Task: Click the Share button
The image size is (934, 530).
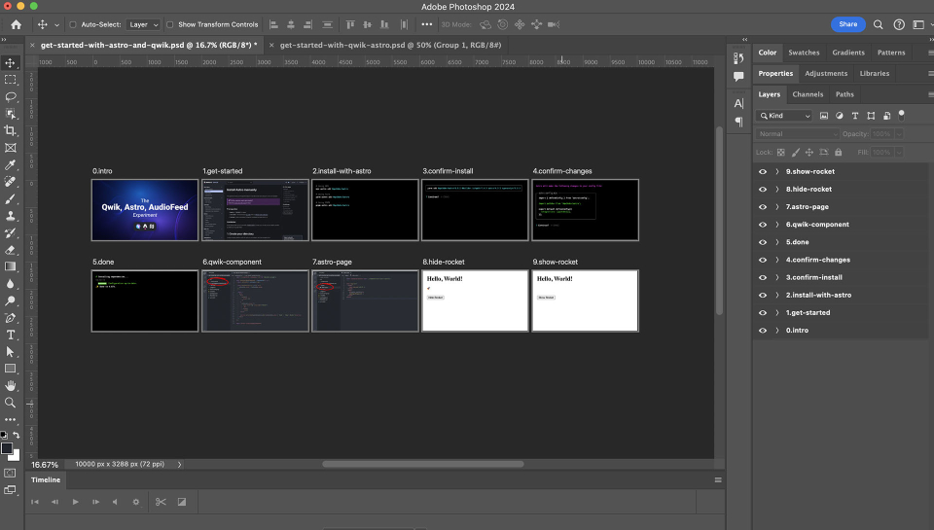Action: point(848,24)
